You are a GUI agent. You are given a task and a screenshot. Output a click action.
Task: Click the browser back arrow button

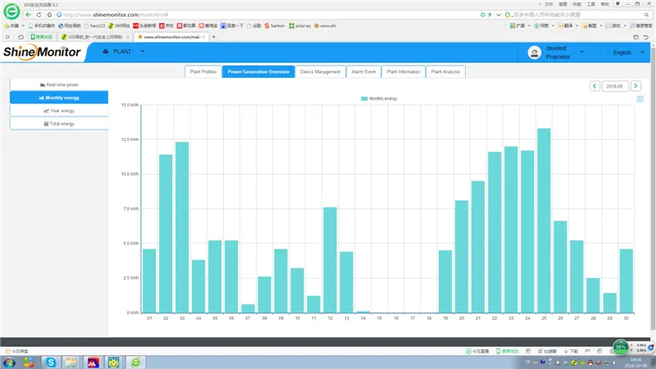[28, 15]
